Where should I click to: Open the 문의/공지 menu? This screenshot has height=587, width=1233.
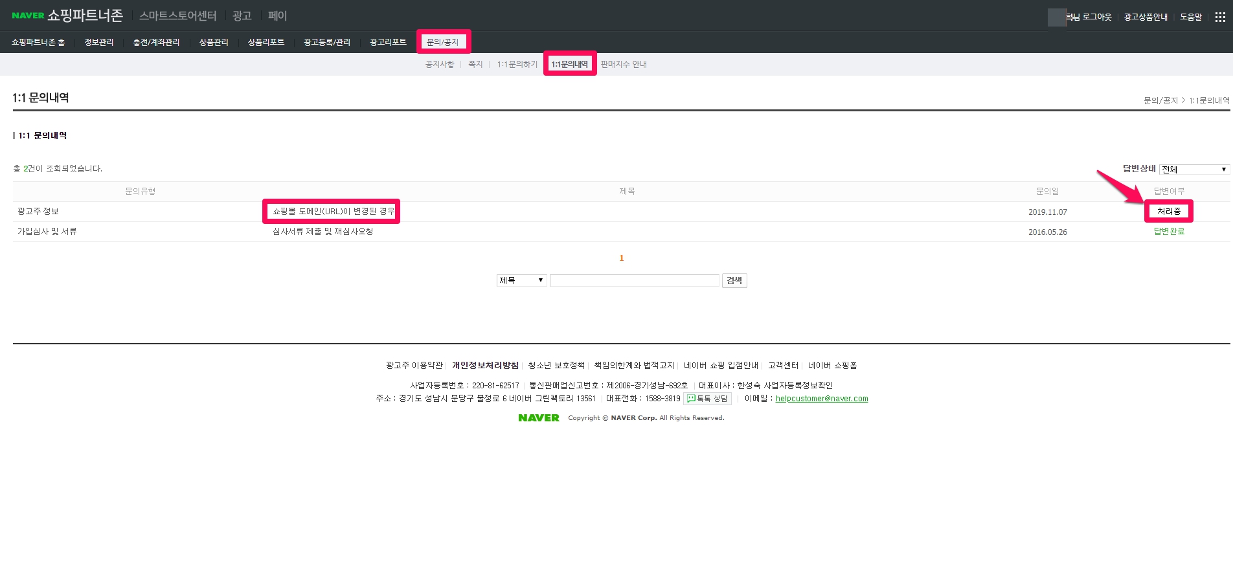pyautogui.click(x=442, y=42)
